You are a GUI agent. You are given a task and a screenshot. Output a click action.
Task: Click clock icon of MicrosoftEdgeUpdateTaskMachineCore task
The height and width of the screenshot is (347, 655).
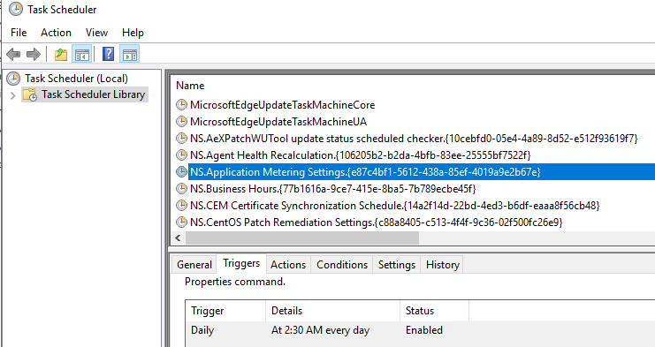(181, 105)
